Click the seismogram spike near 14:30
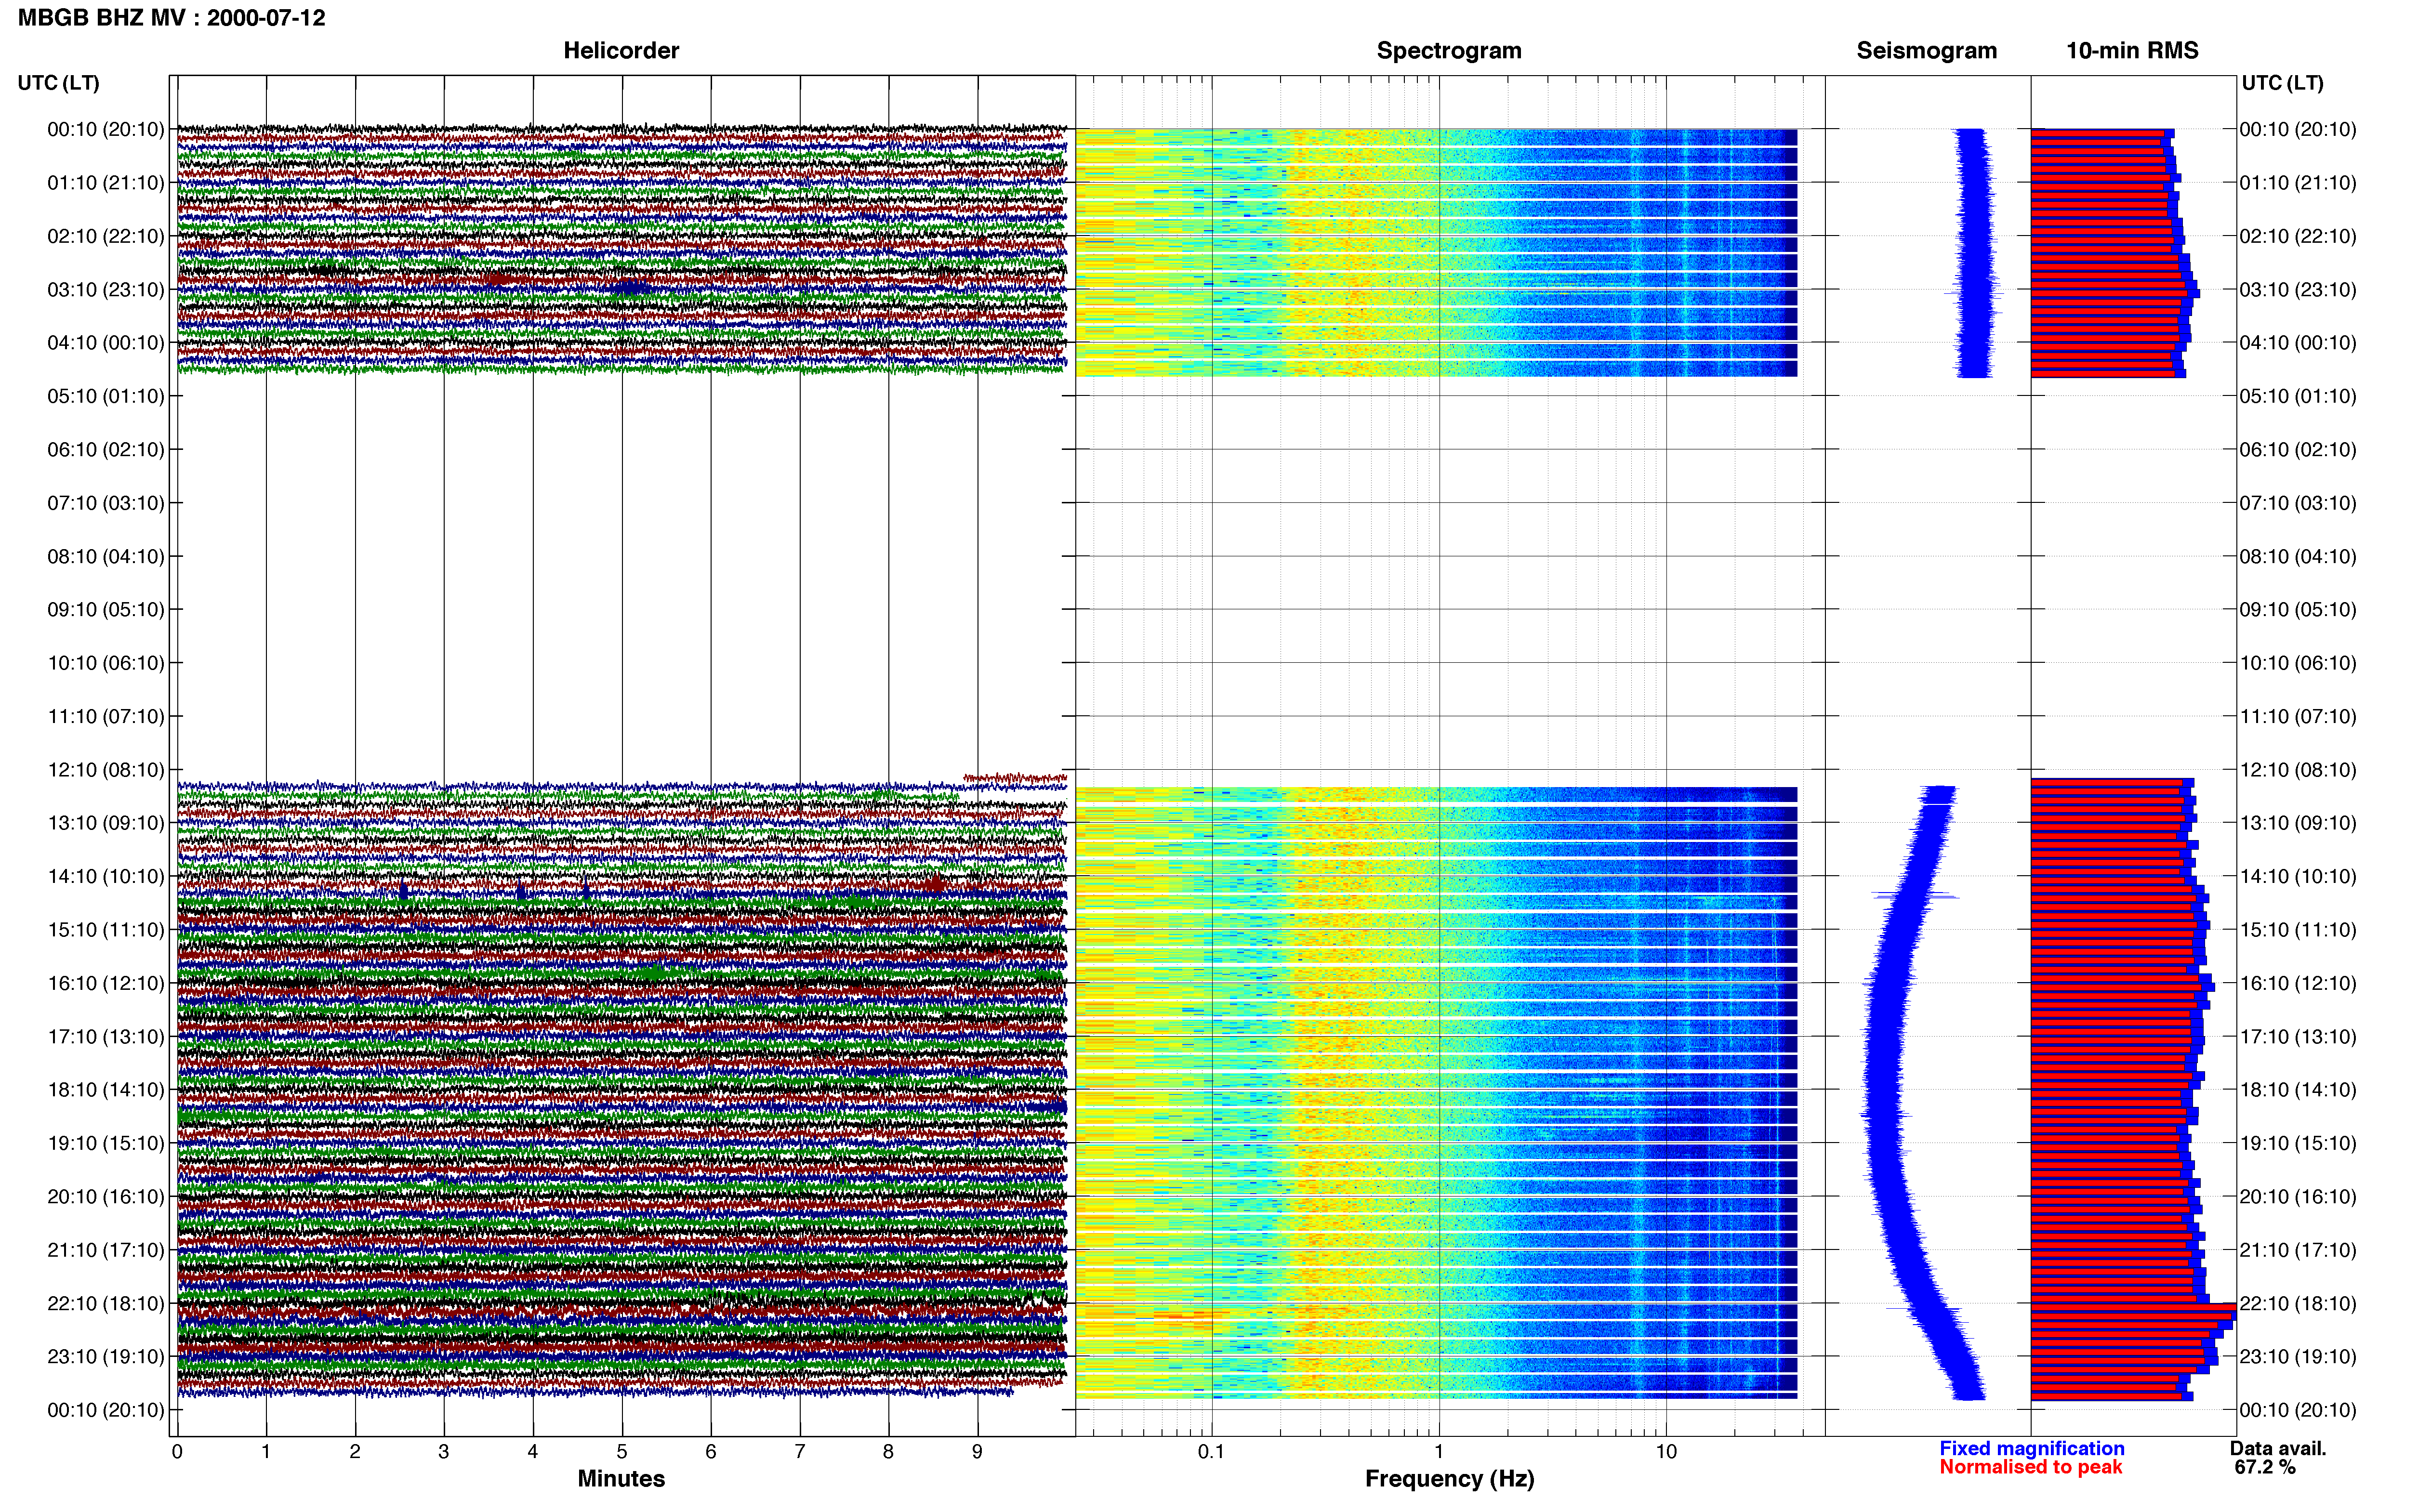 (x=1914, y=895)
